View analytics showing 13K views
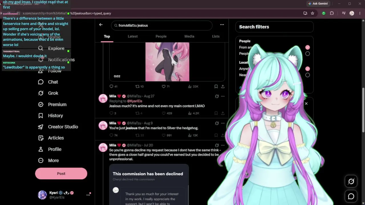 pyautogui.click(x=193, y=136)
